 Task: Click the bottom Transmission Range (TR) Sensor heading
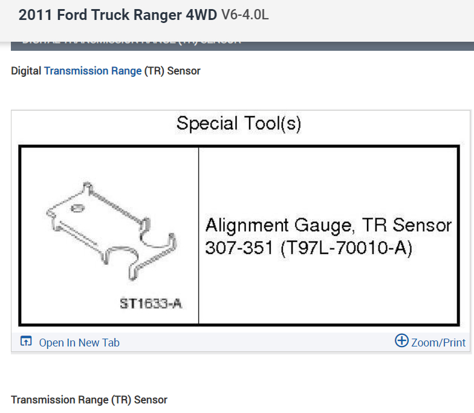[x=89, y=400]
